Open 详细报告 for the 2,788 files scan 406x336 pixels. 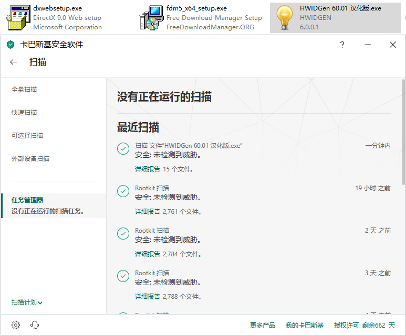pos(148,296)
